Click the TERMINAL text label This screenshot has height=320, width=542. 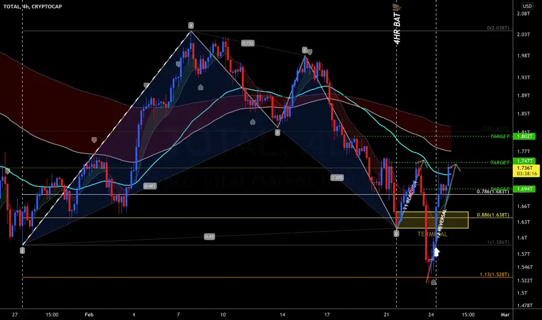(x=432, y=234)
